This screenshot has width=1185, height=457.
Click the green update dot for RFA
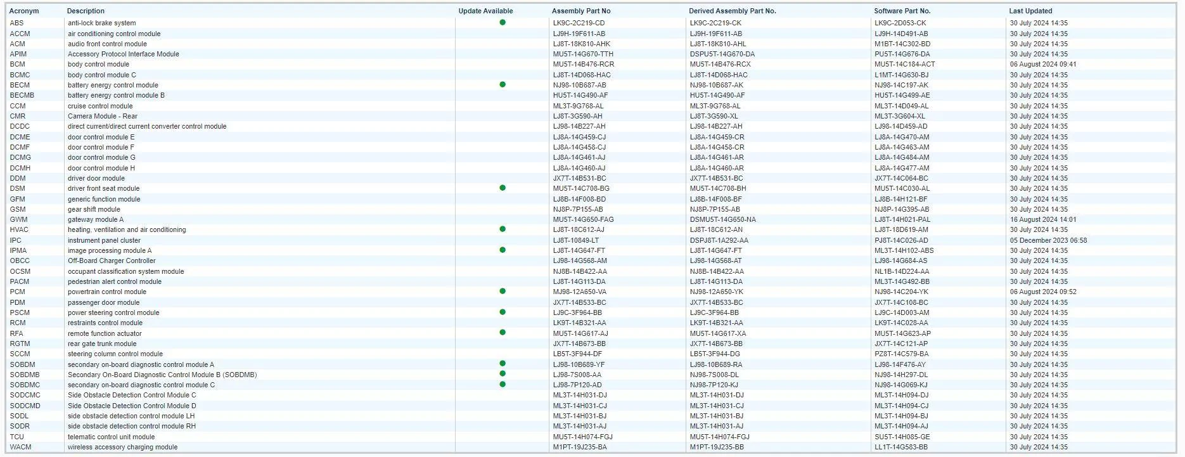(503, 332)
